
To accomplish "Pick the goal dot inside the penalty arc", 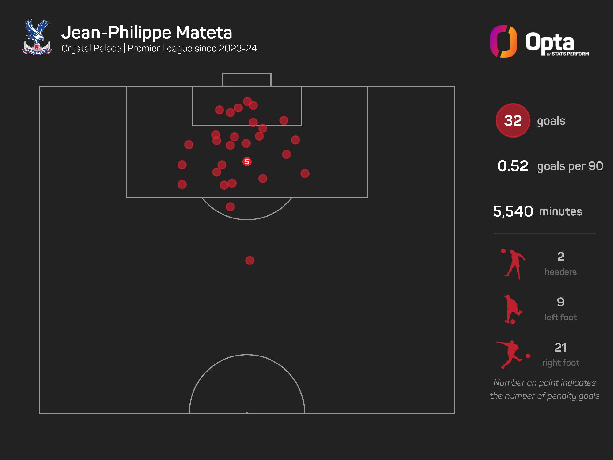I will 230,207.
